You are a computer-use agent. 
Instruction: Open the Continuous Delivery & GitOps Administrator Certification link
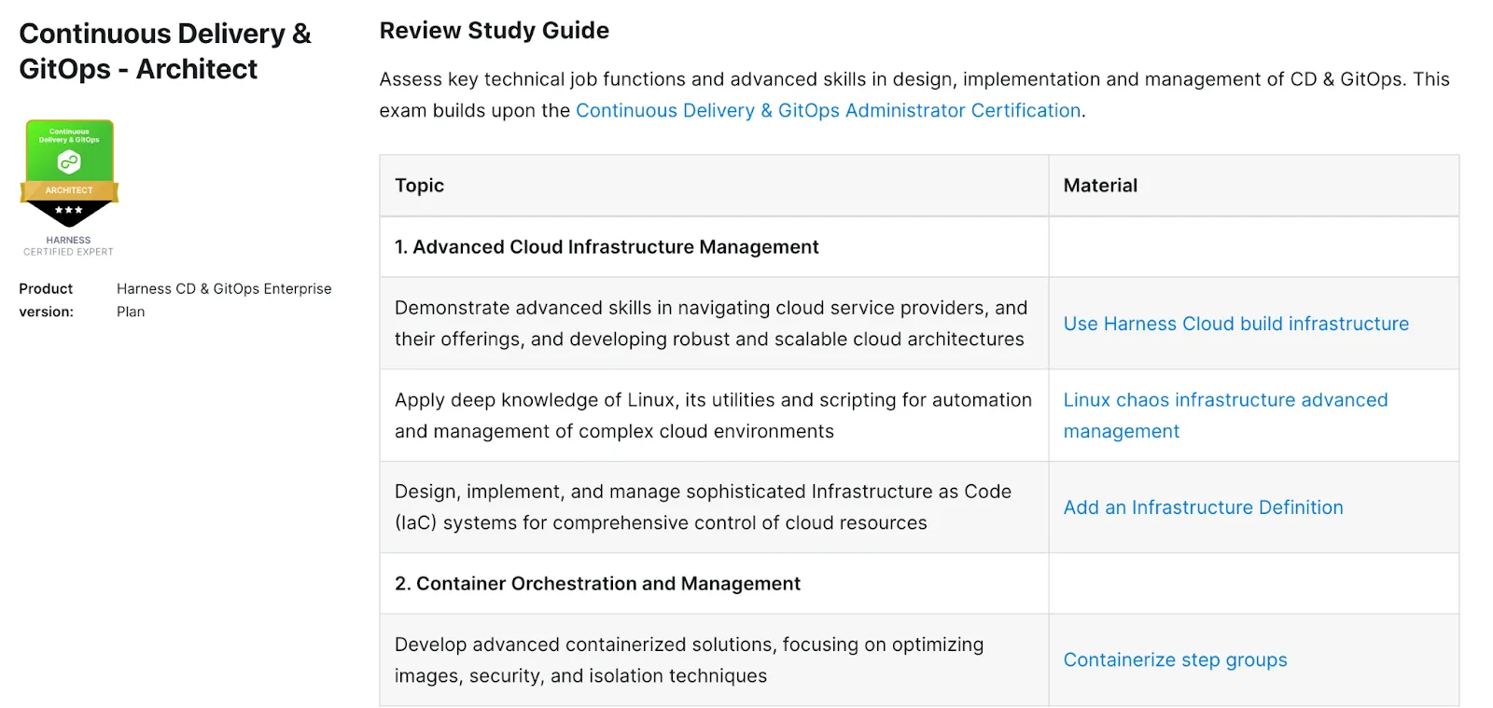click(x=829, y=110)
